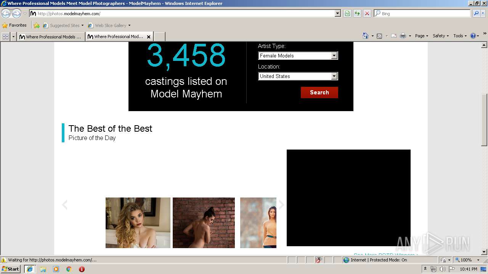Click the large black Picture of the Day panel
This screenshot has width=488, height=274.
click(348, 198)
